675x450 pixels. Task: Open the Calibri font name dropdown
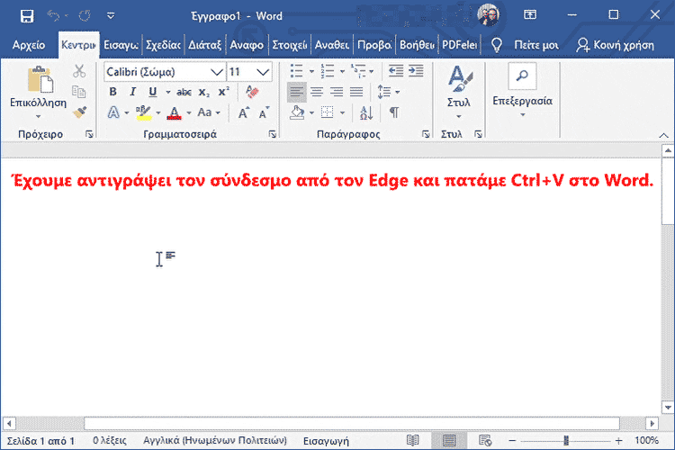pos(217,72)
